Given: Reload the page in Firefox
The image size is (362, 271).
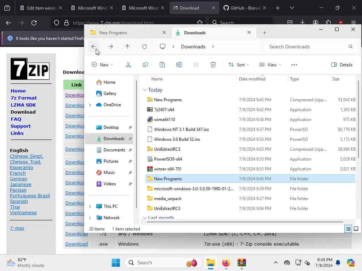Looking at the screenshot, I should 34,23.
